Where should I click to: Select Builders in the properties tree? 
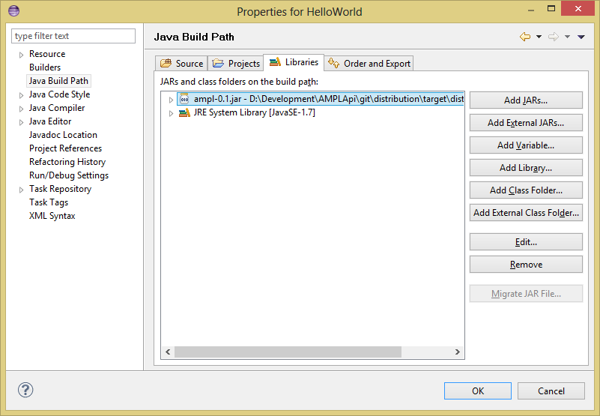click(45, 67)
